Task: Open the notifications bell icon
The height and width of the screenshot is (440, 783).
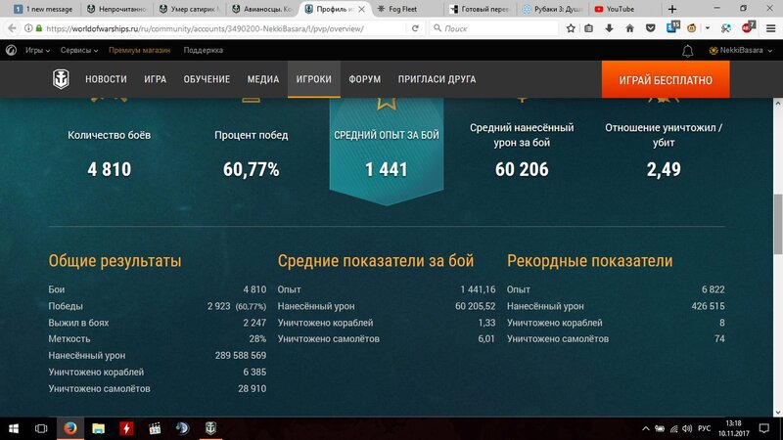Action: (x=688, y=51)
